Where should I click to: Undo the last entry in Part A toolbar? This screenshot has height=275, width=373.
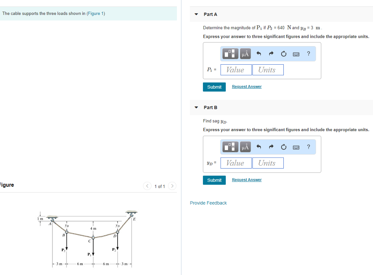(258, 53)
